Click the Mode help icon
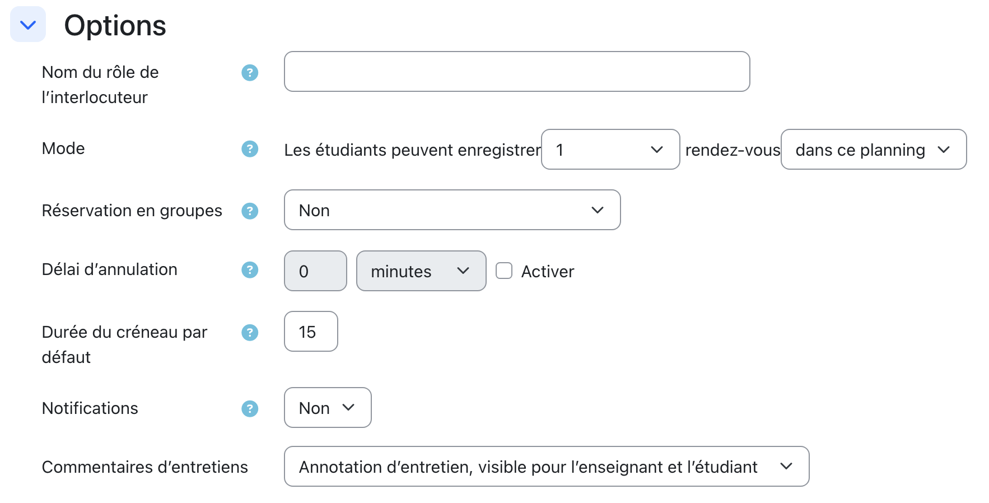 pos(250,149)
